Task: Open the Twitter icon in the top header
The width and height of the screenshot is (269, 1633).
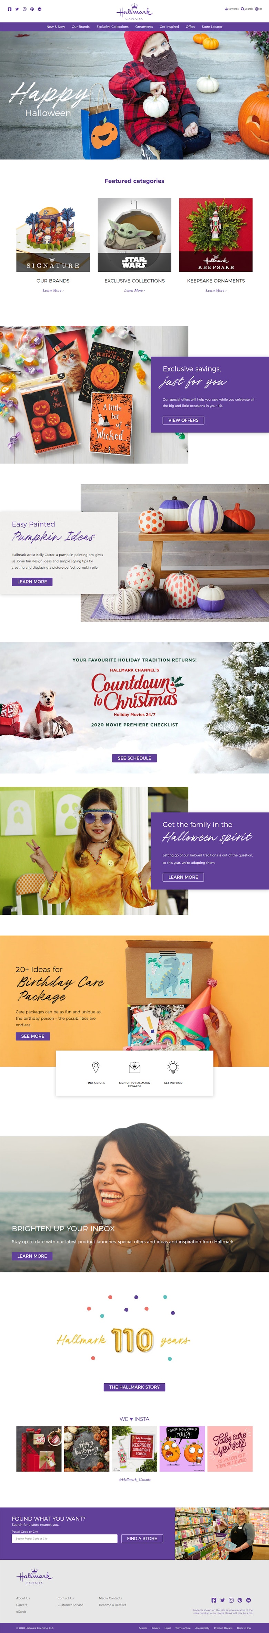Action: (x=17, y=9)
